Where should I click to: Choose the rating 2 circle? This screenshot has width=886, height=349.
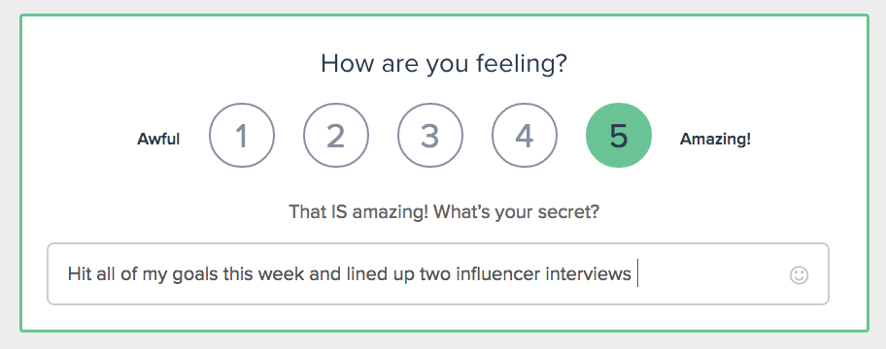tap(336, 136)
